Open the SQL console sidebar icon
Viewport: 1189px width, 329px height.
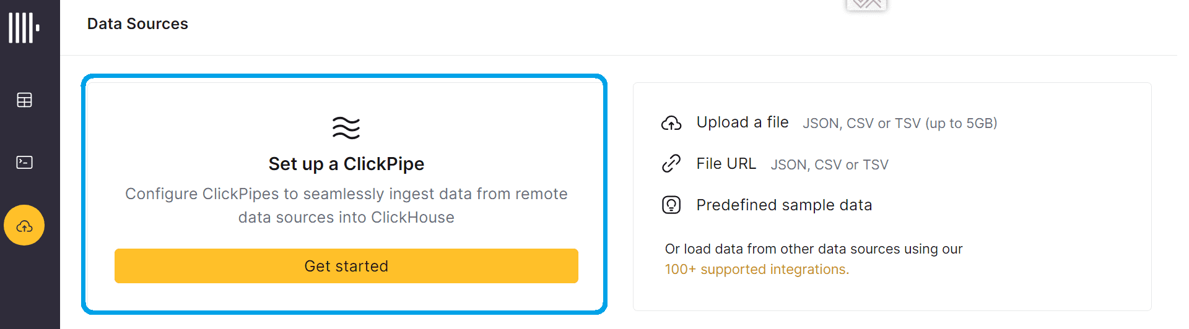coord(24,162)
